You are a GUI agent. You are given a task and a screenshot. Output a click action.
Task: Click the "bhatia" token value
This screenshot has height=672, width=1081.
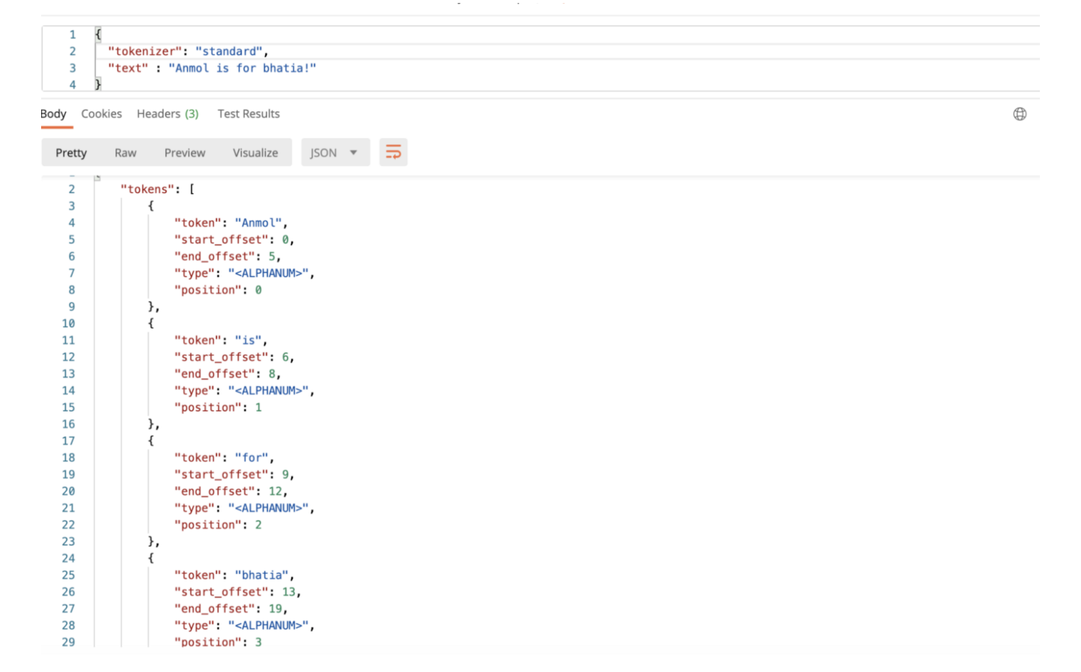261,574
